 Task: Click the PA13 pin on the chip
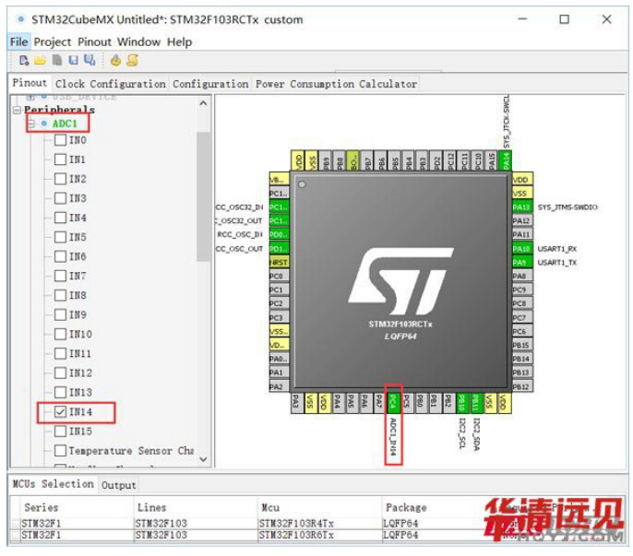click(522, 207)
